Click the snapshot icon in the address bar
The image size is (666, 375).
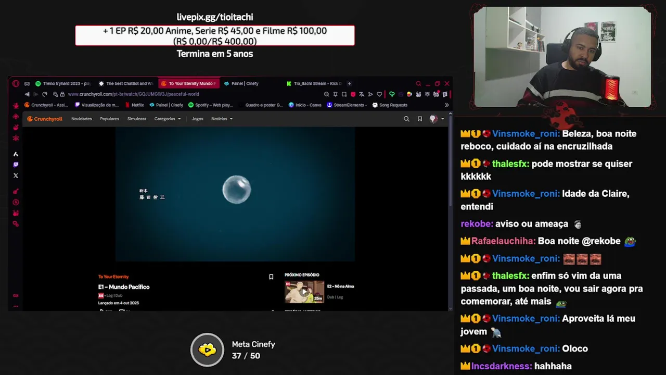[x=344, y=94]
